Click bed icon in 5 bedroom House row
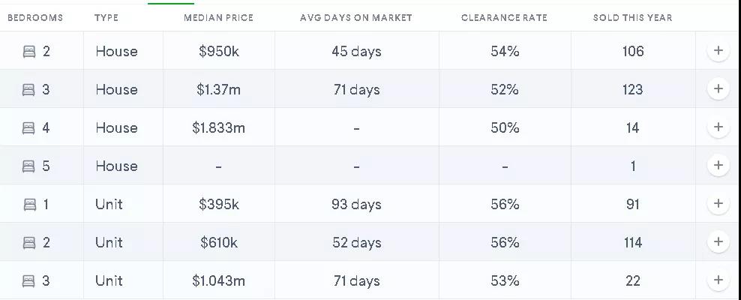Screen dimensions: 741x300 click(29, 166)
